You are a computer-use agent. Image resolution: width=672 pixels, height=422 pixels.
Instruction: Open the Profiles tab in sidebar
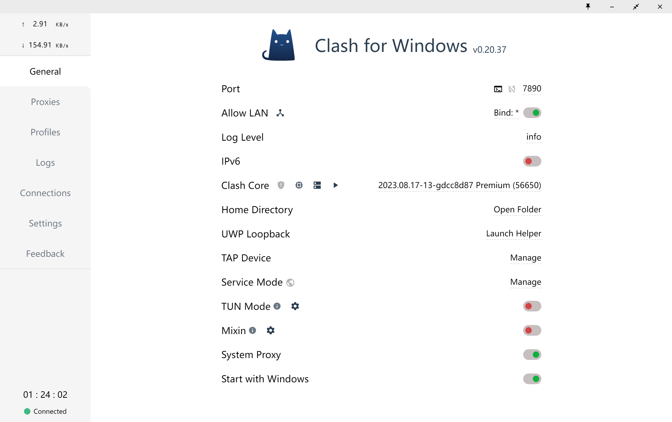tap(45, 132)
